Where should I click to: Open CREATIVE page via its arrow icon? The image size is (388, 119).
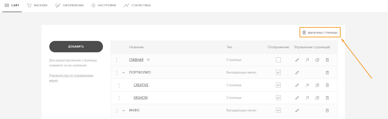click(307, 85)
